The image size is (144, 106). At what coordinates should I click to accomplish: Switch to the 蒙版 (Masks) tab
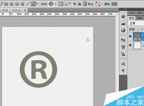tap(140, 13)
